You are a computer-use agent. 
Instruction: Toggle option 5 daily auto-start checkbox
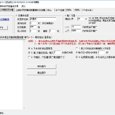coord(29,53)
